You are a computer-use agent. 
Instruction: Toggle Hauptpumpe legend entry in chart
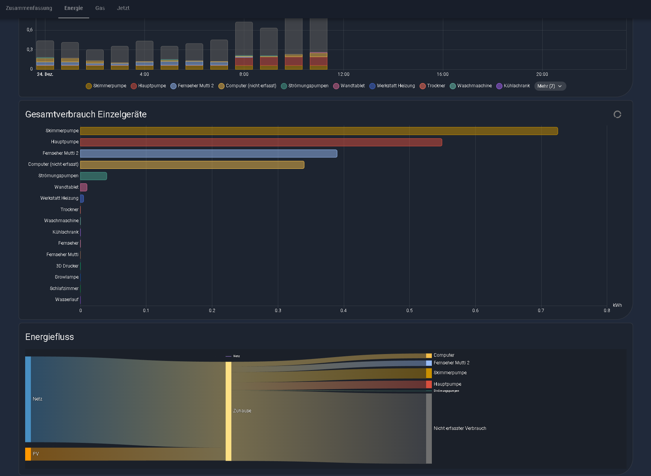point(148,86)
